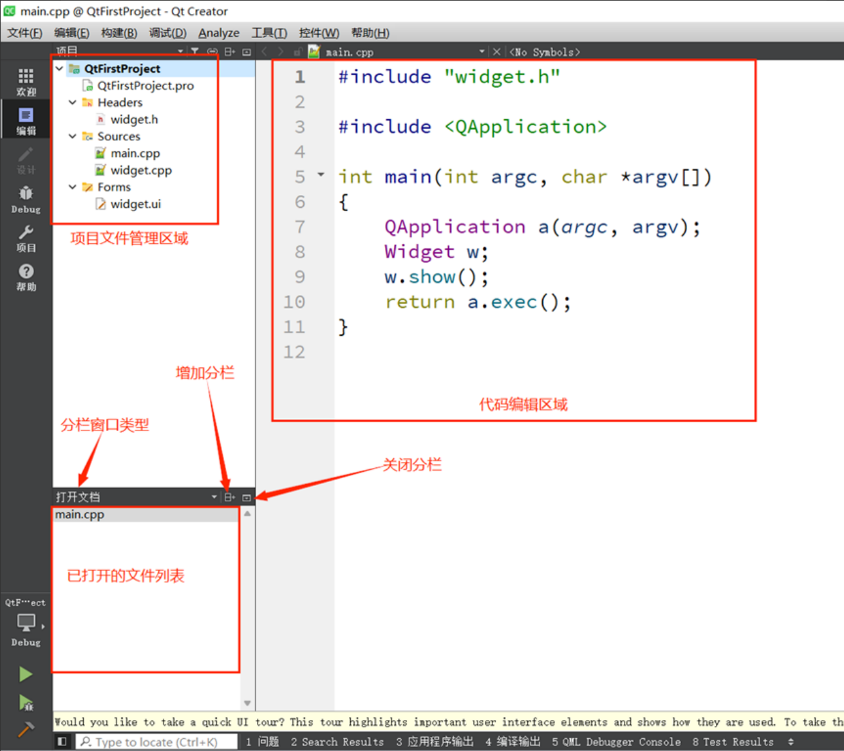Close the 打开文档 split panel
The width and height of the screenshot is (844, 751).
[247, 497]
